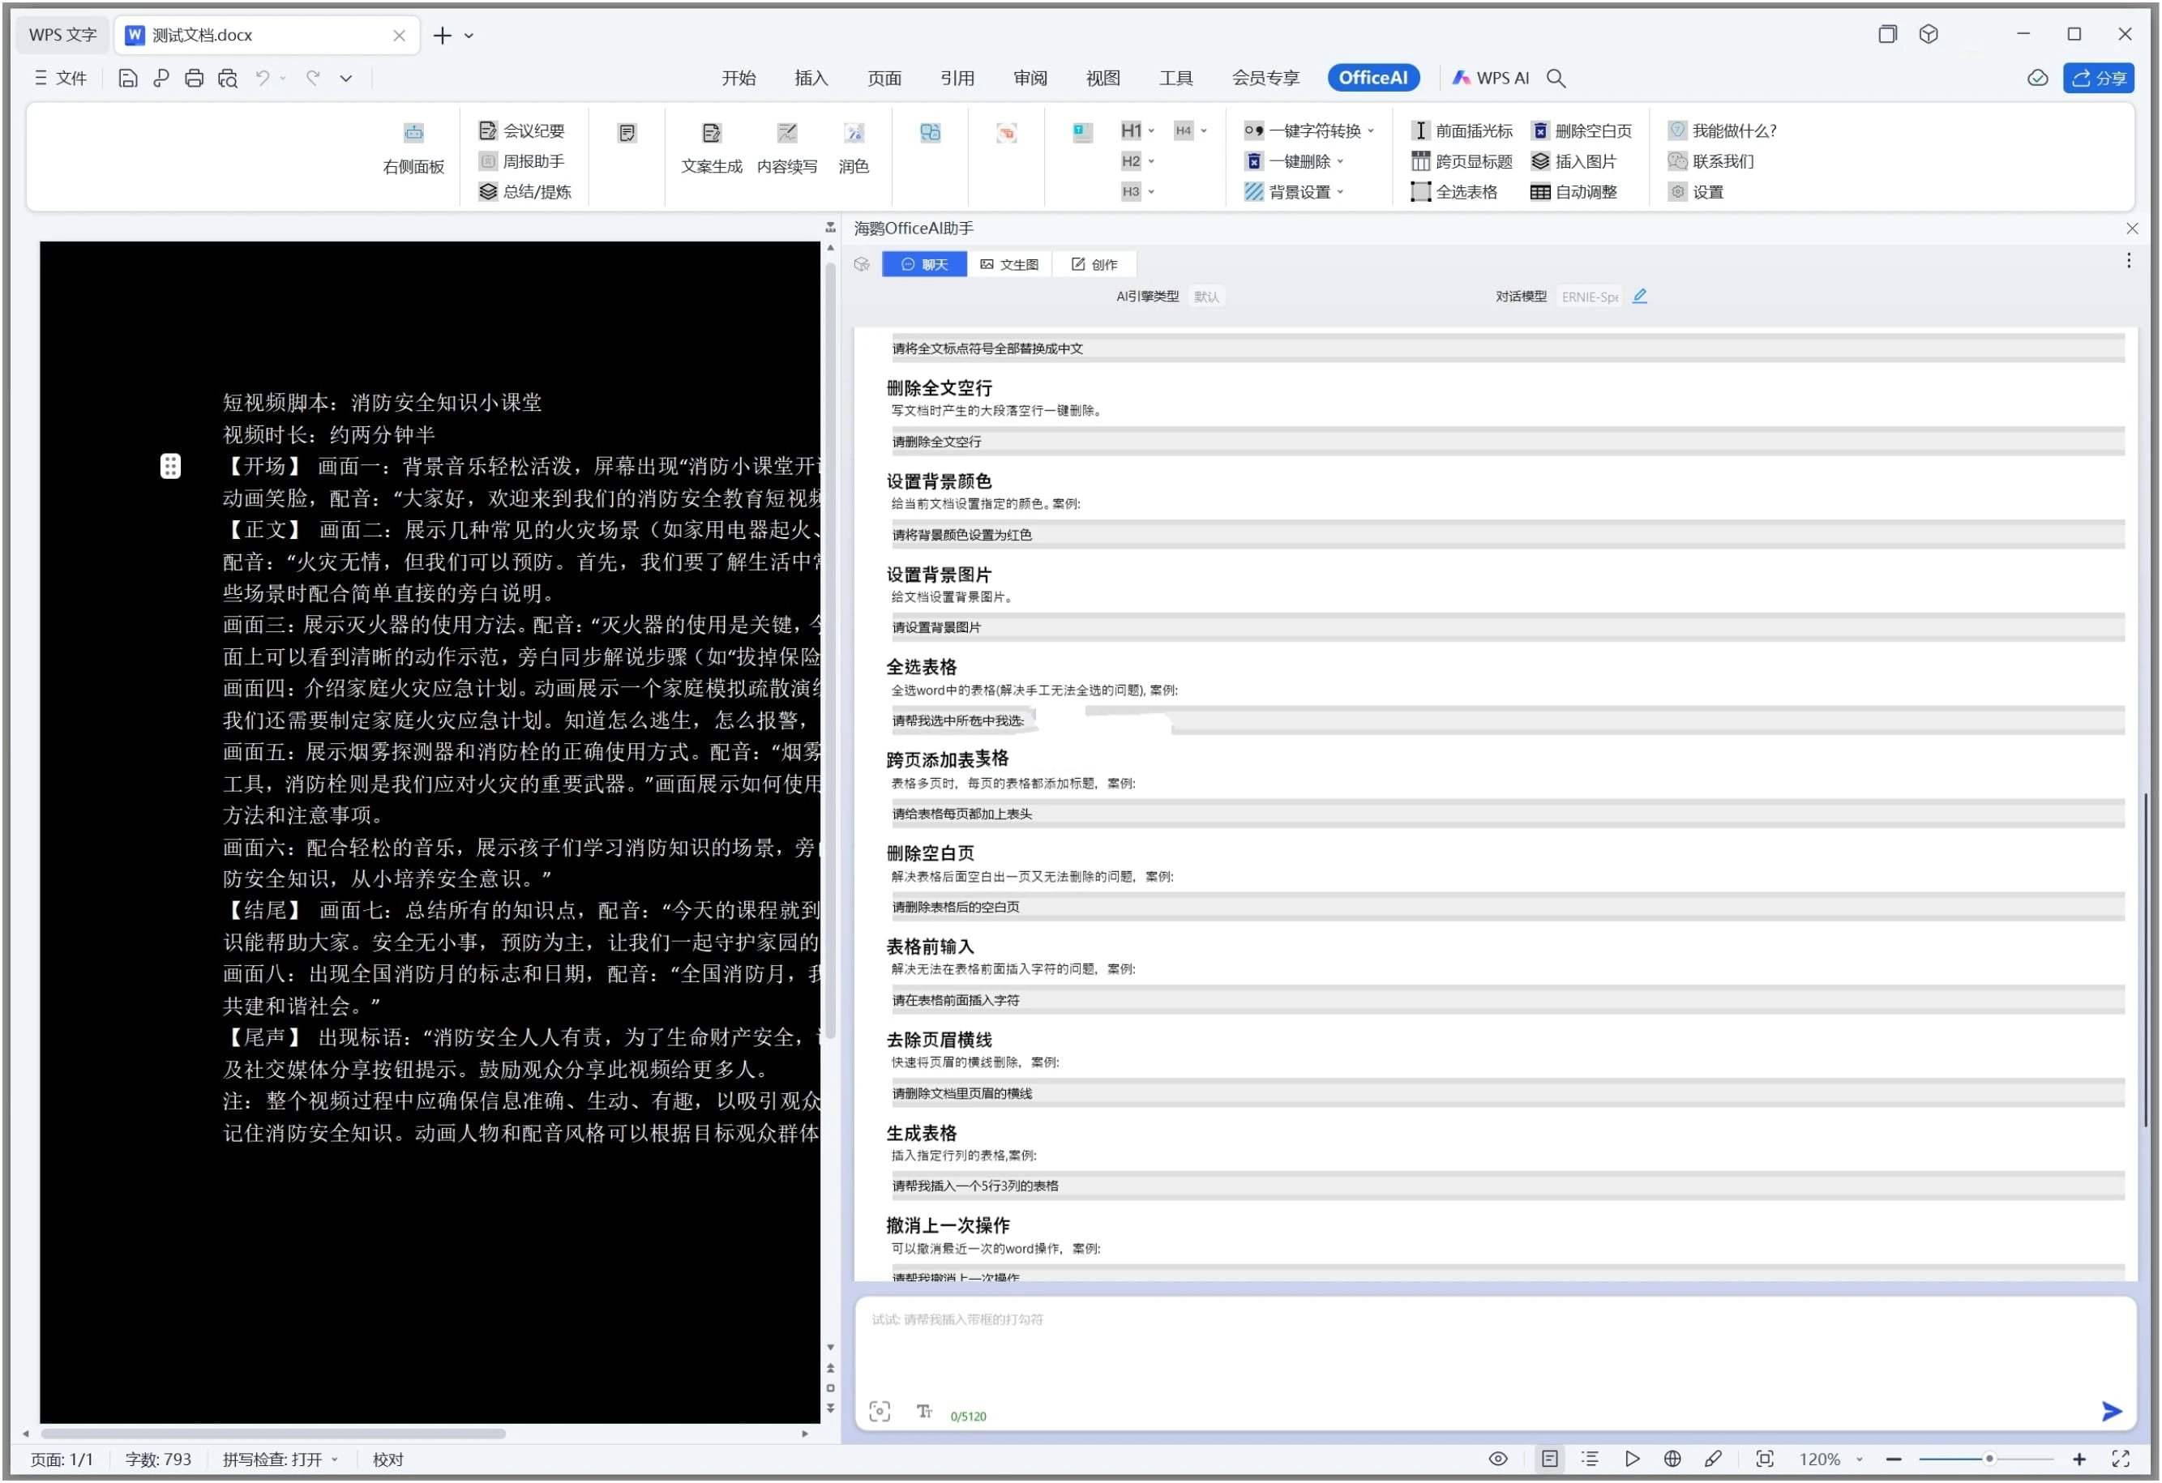Click the 内容续写 icon
Screen dimensions: 2162x1483
786,133
